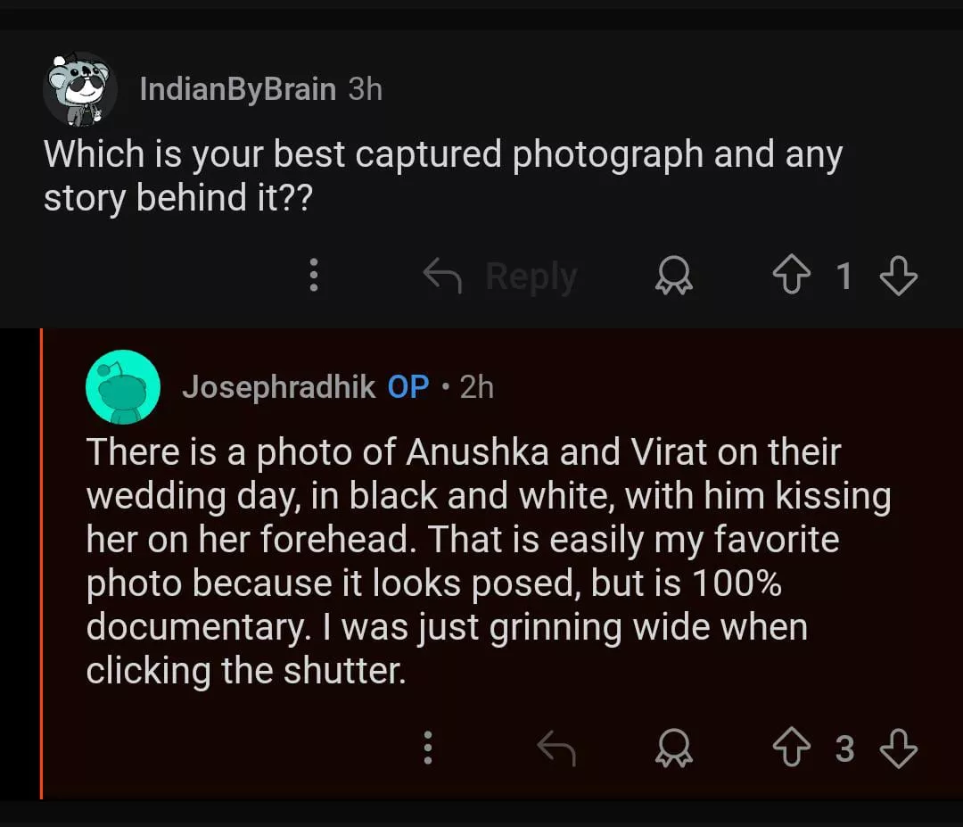Image resolution: width=963 pixels, height=827 pixels.
Task: Upvote Josephradhik's reply
Action: click(x=791, y=749)
